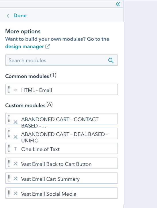The height and width of the screenshot is (208, 157).
Task: Select ABANDONED CART - DEAL BASED - UNIFIC module
Action: point(62,134)
